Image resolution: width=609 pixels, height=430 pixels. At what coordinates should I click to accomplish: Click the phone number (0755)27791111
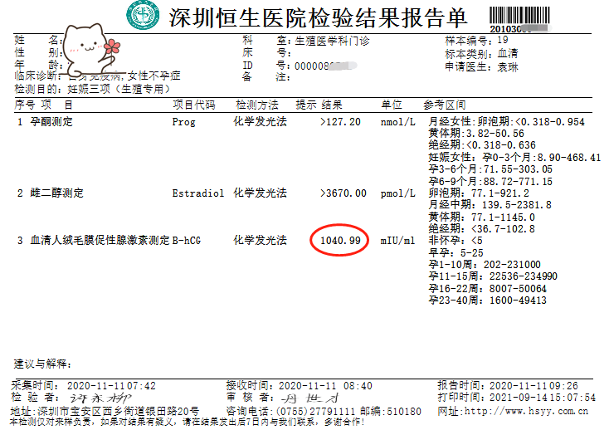click(315, 412)
